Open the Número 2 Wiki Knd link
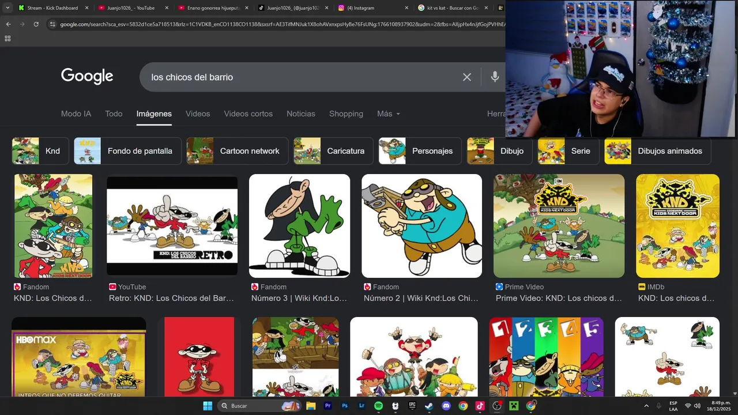The height and width of the screenshot is (415, 738). 421,298
